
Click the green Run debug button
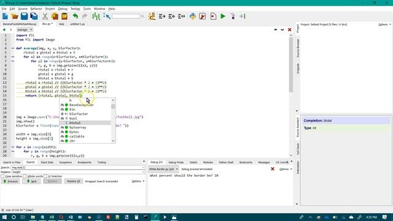(223, 17)
